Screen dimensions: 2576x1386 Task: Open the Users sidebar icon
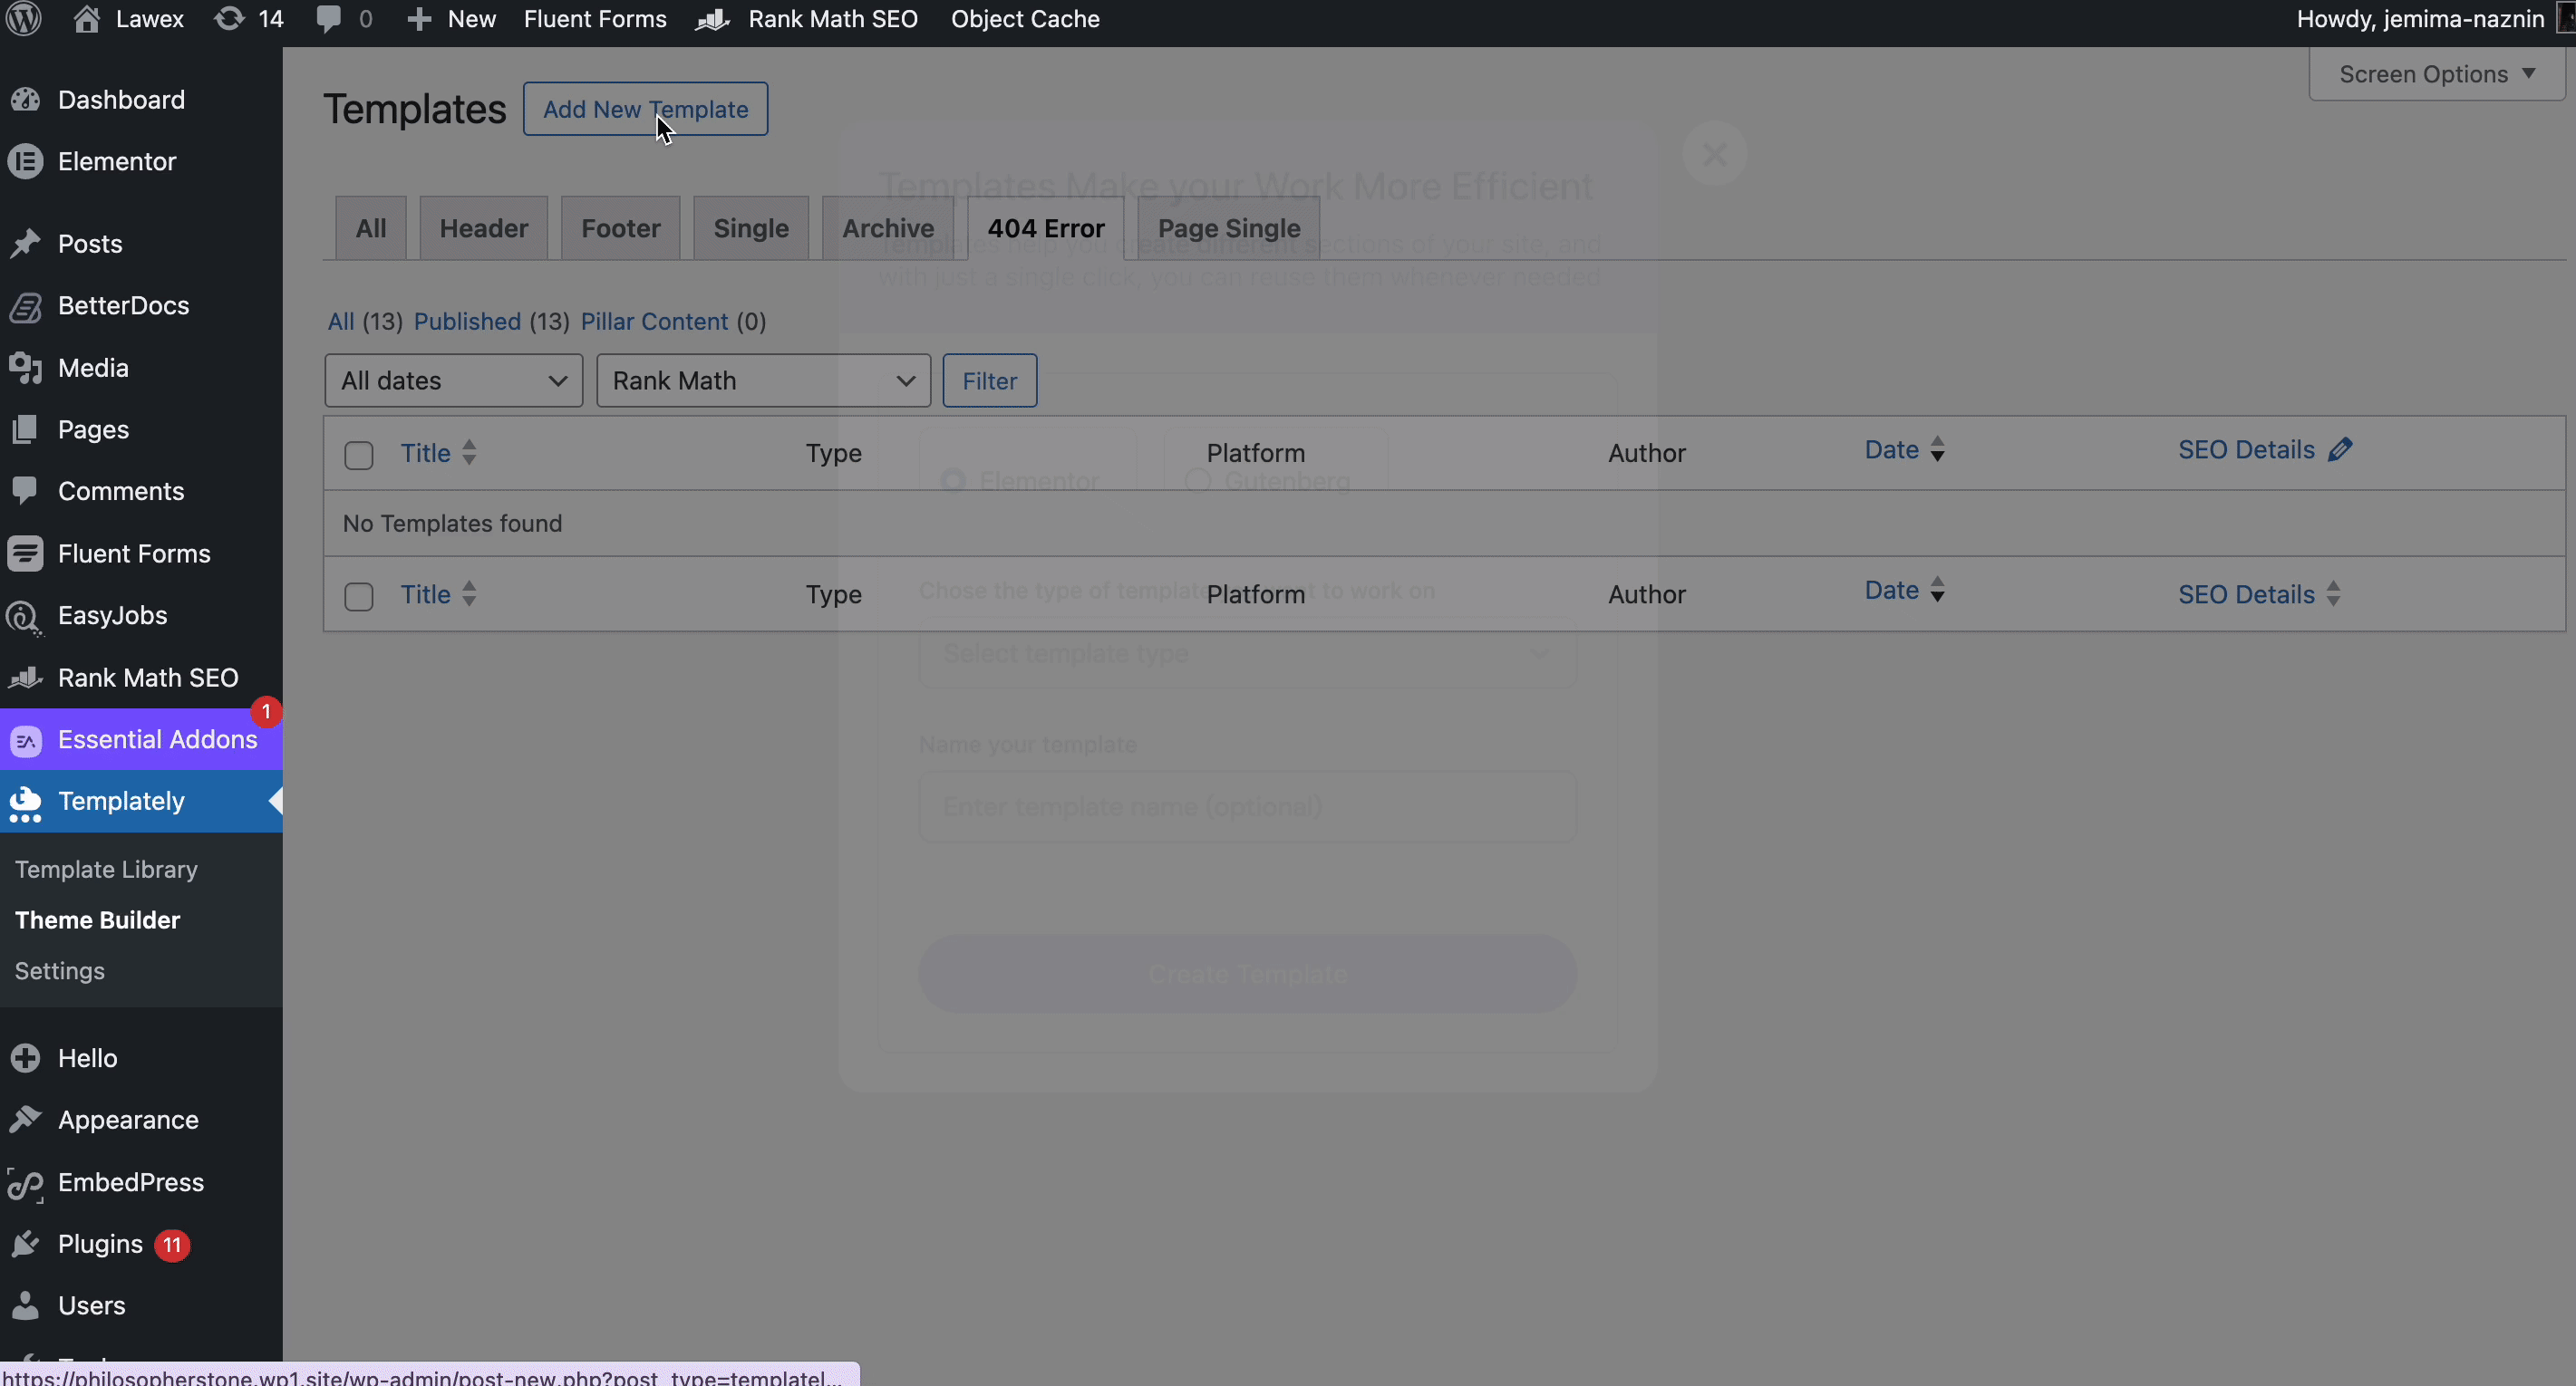tap(25, 1306)
